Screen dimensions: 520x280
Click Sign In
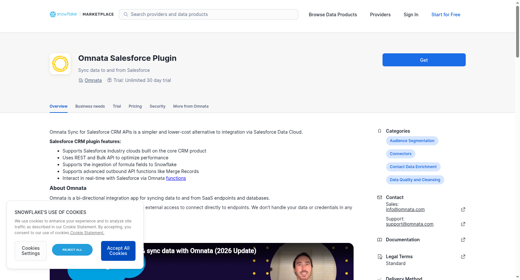pos(411,15)
